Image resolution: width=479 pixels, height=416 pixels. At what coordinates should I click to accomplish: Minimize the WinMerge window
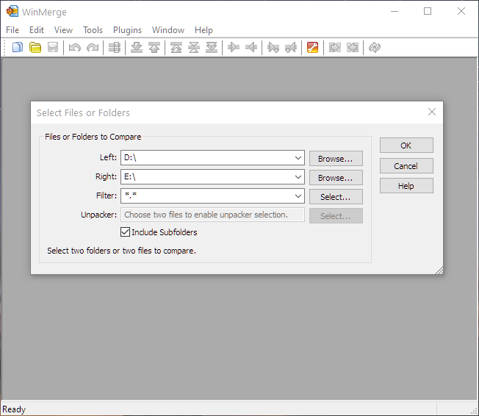[x=395, y=11]
